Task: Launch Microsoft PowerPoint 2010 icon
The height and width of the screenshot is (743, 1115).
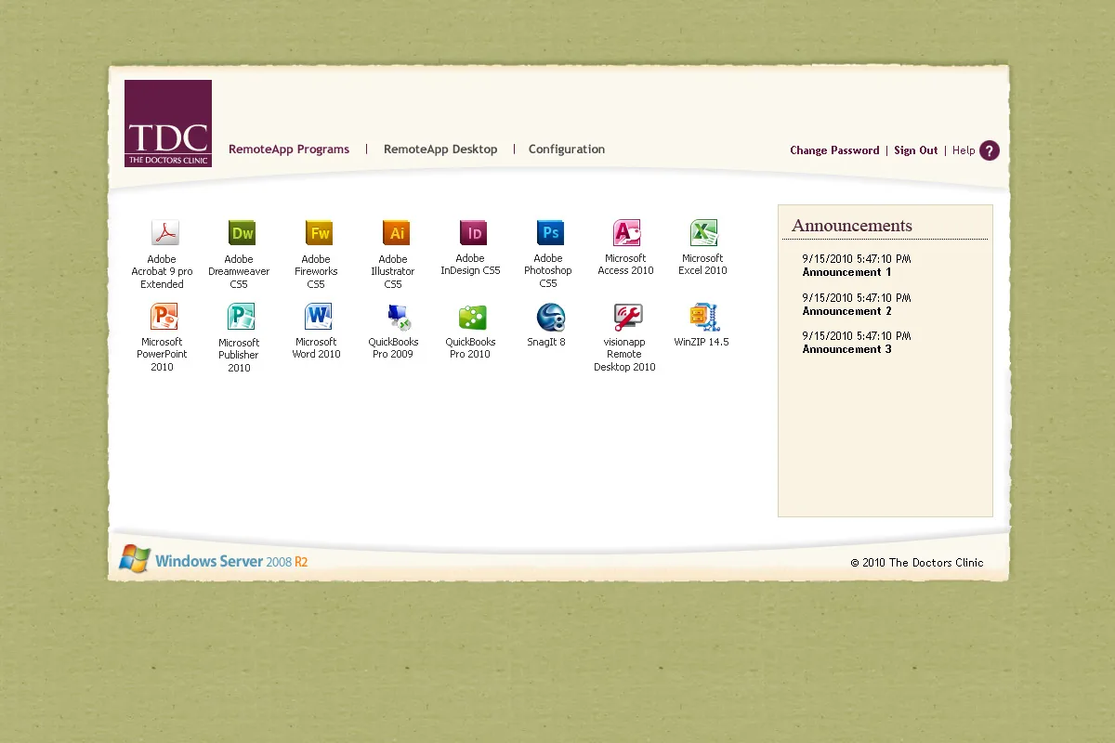Action: (x=164, y=317)
